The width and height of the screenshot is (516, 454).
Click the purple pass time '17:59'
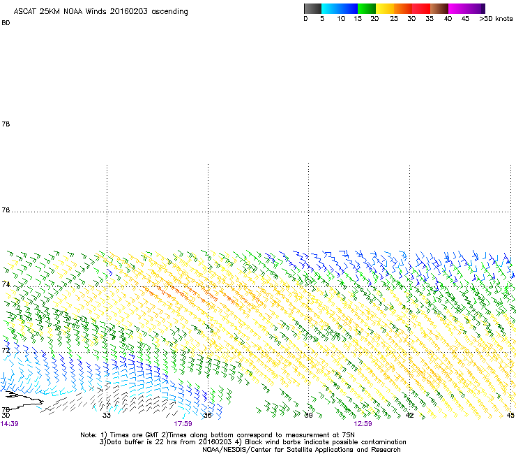click(x=183, y=424)
